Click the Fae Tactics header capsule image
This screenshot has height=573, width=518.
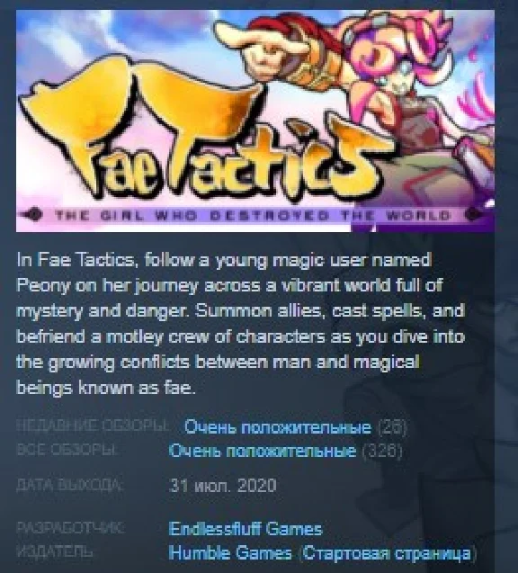coord(255,121)
